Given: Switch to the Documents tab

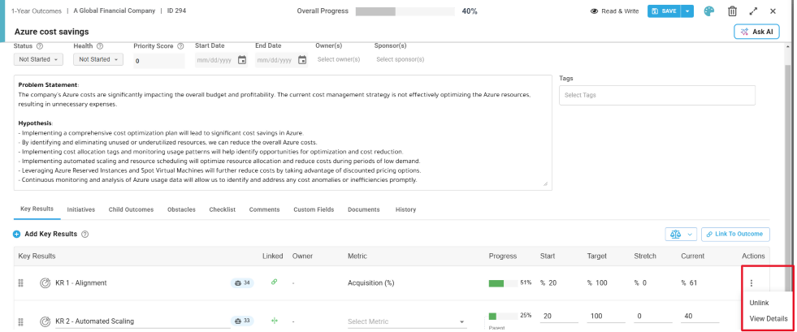Looking at the screenshot, I should pos(363,209).
